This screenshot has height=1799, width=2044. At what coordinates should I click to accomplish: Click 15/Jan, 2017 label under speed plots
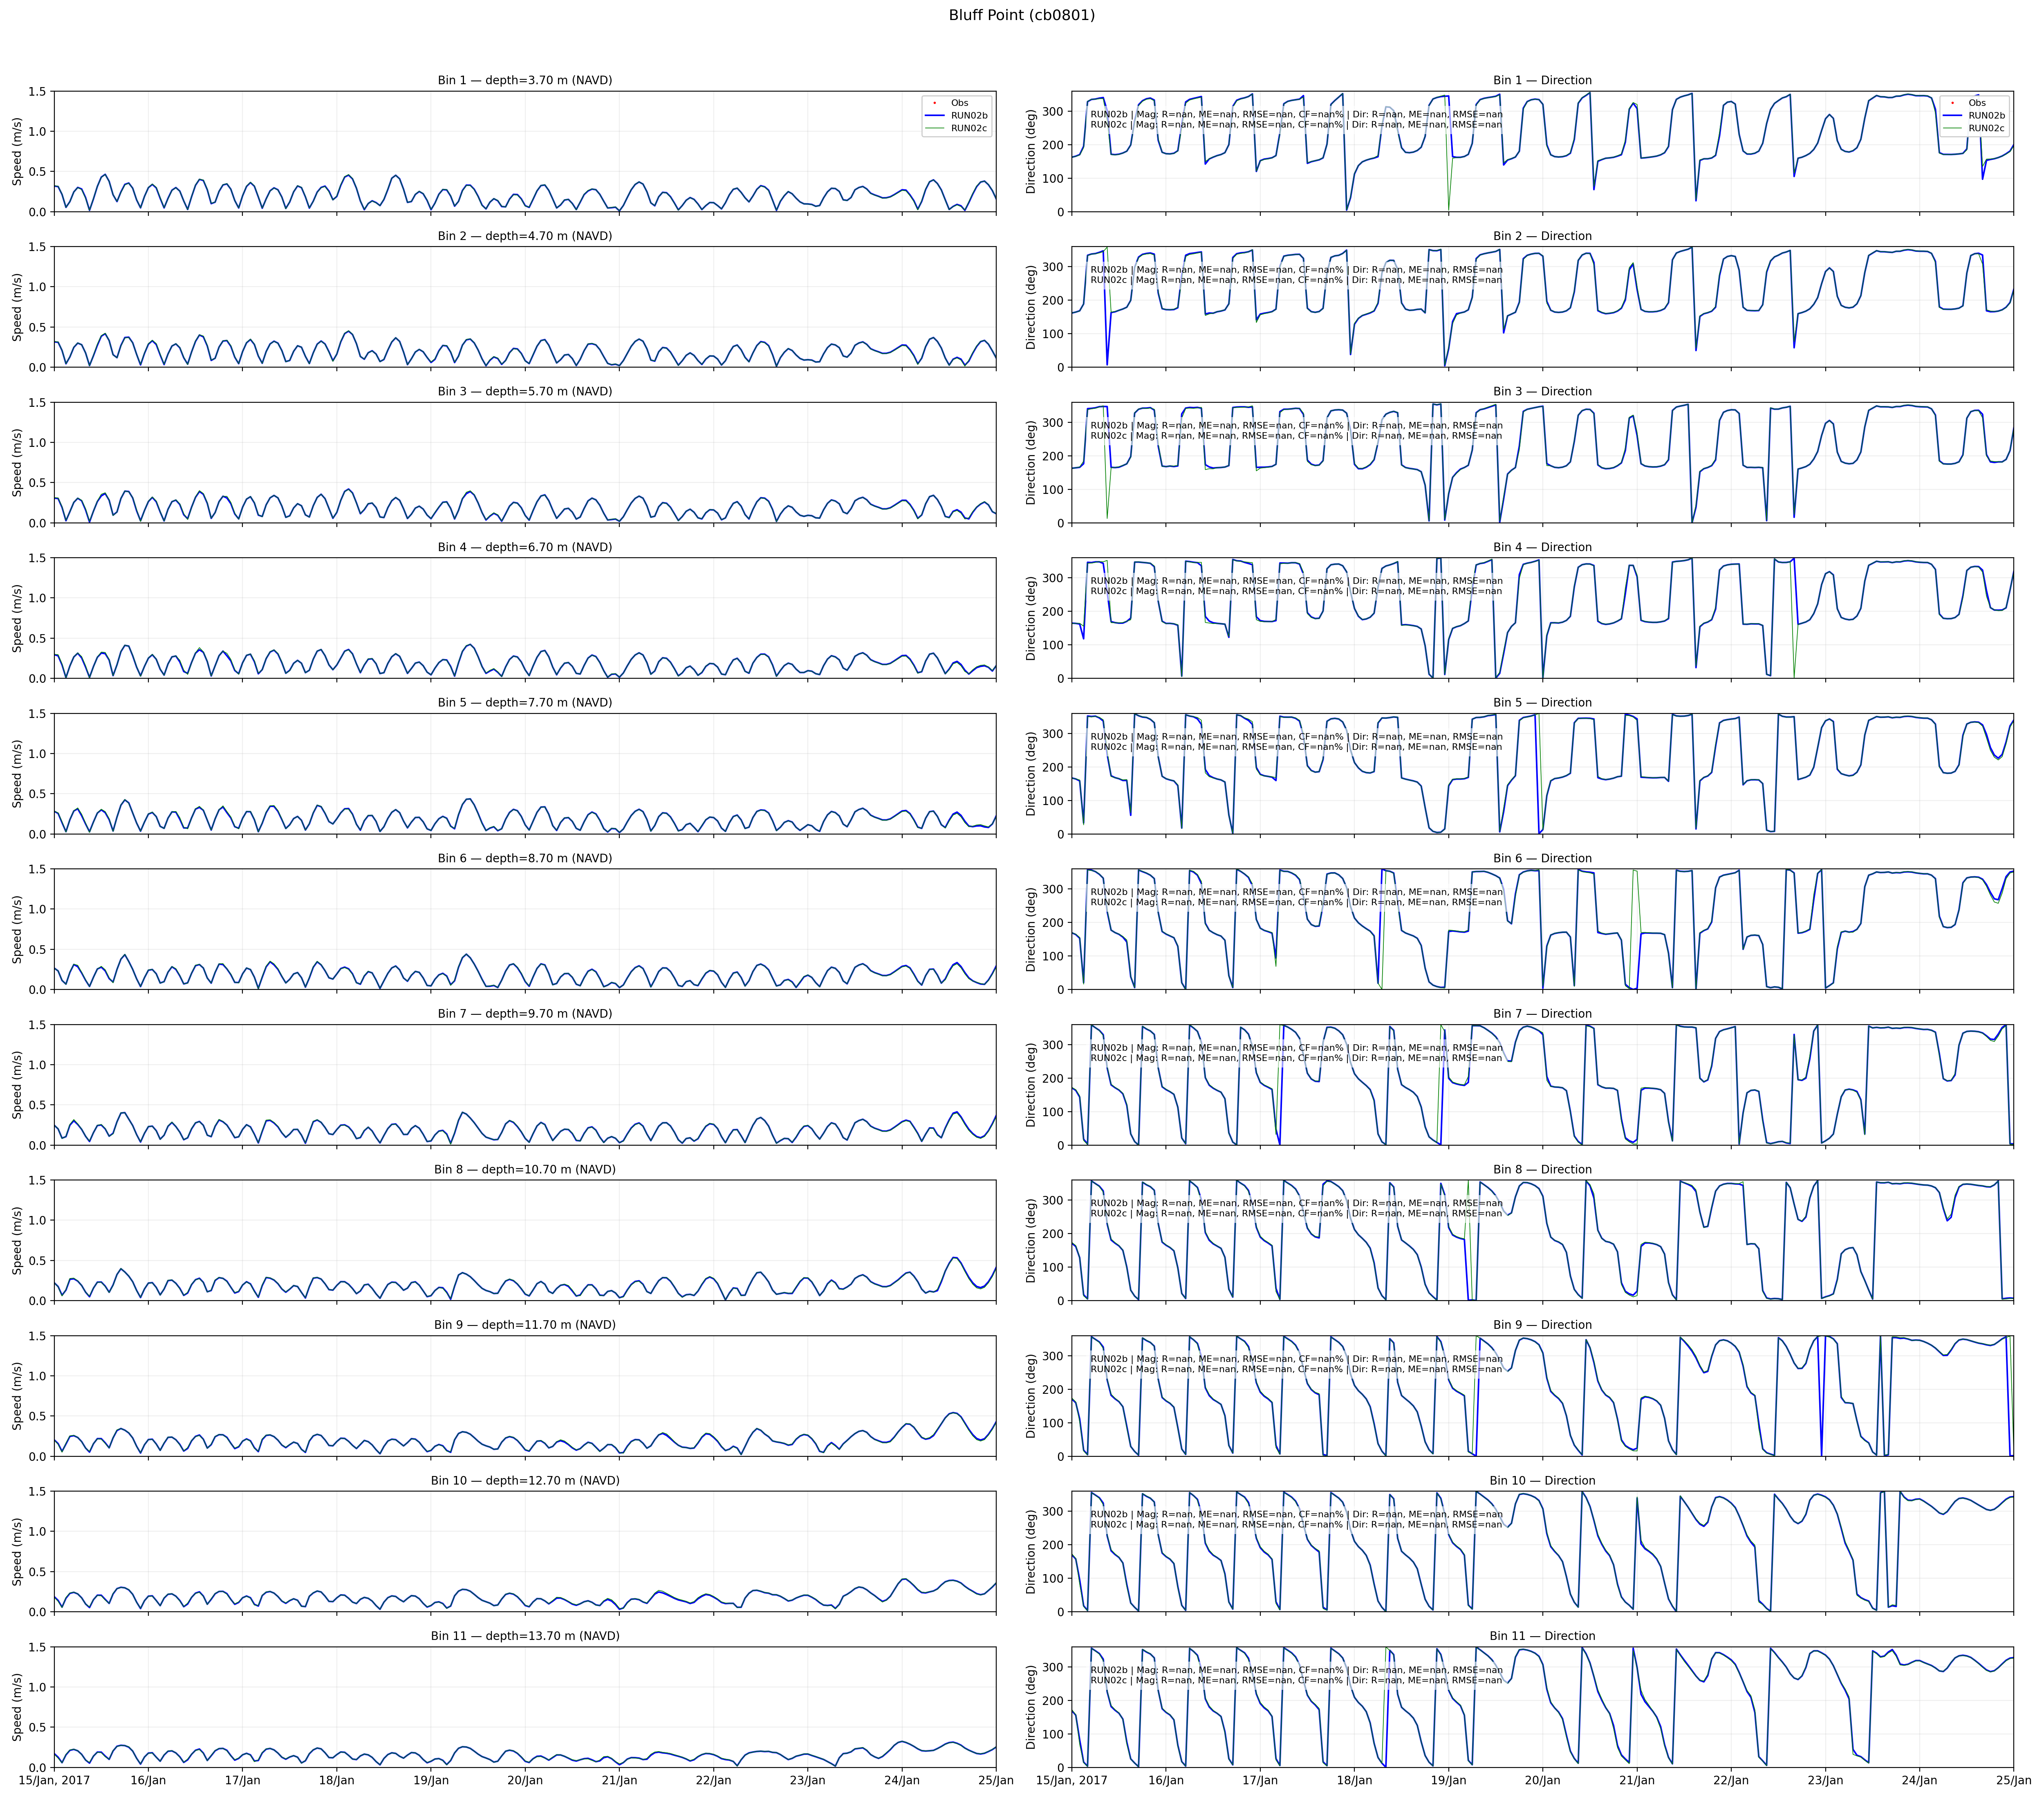[54, 1780]
